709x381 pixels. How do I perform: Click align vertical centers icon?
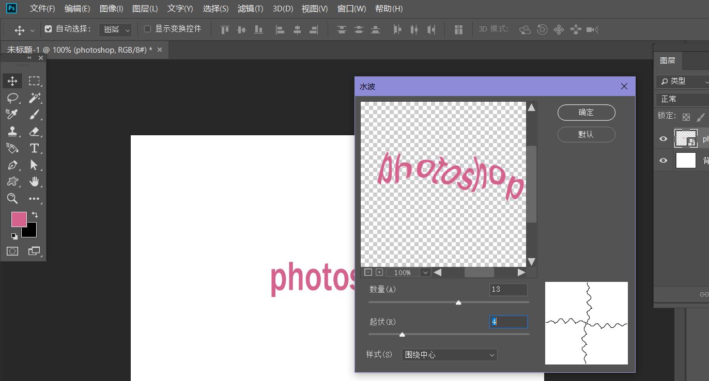241,29
